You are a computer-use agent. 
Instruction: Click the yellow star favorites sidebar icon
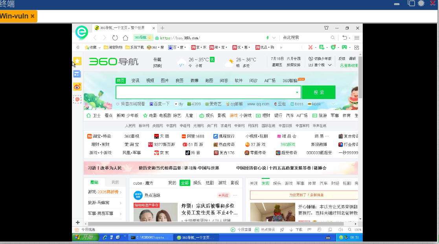tap(77, 61)
